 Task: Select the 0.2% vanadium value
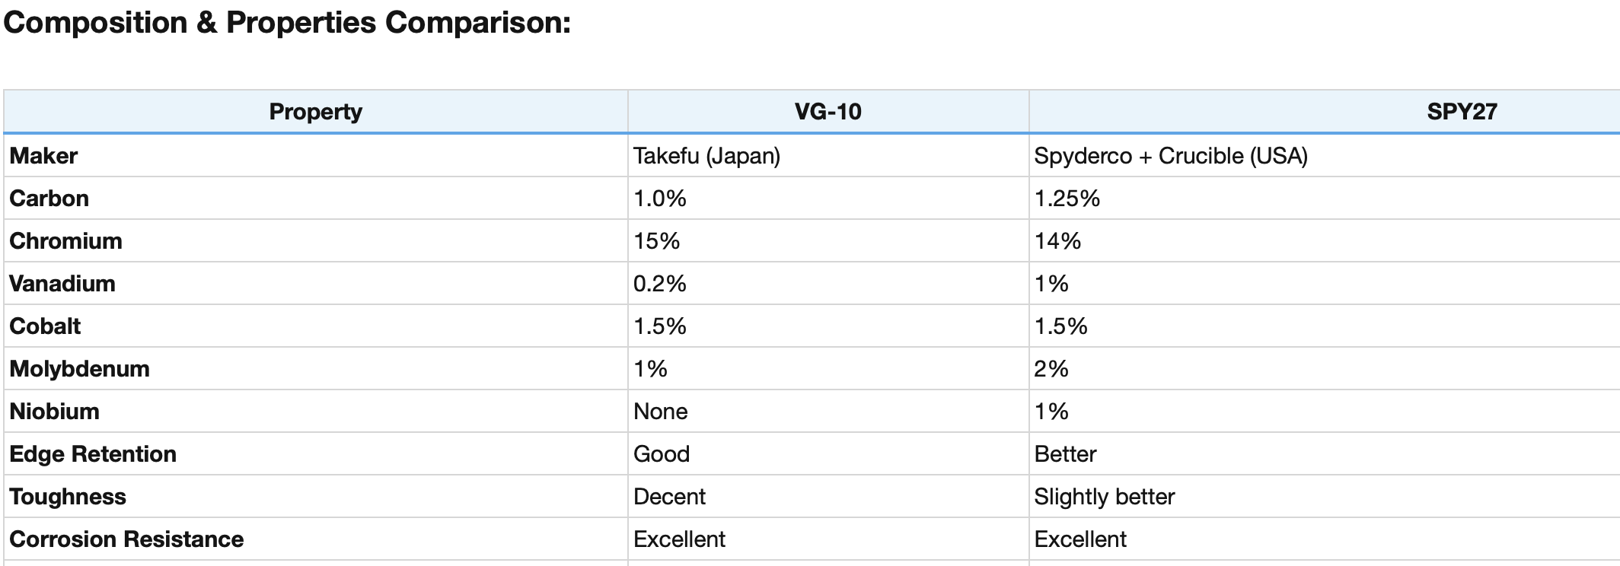(659, 284)
